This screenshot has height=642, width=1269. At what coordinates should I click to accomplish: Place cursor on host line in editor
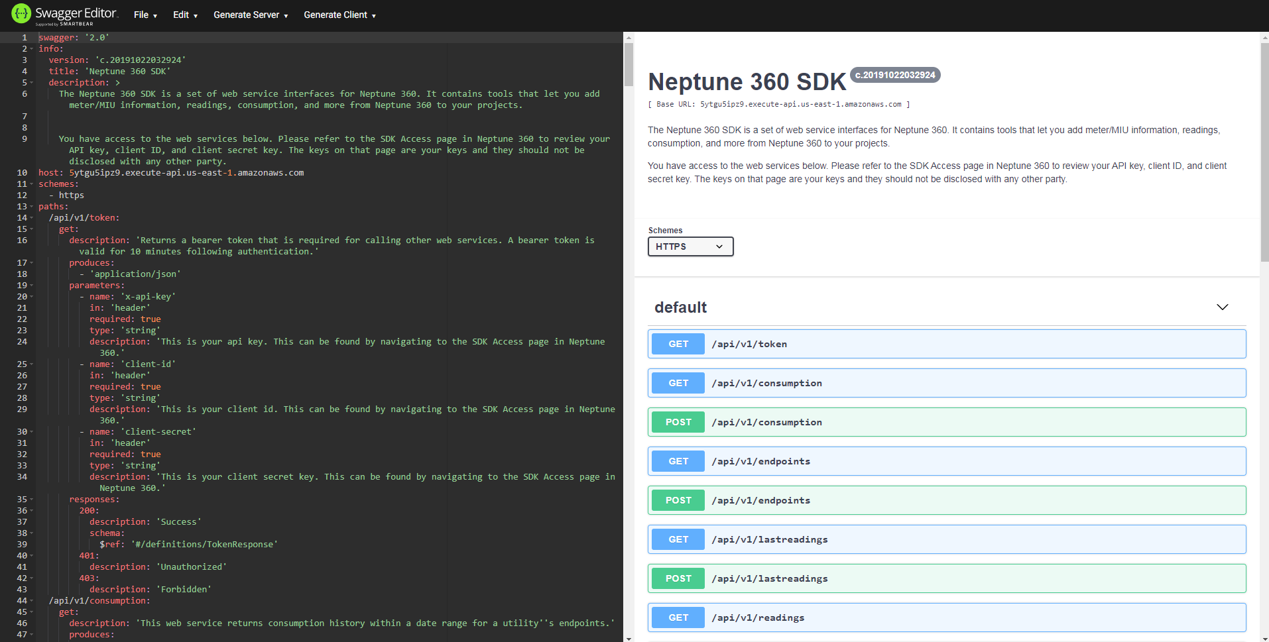click(171, 173)
